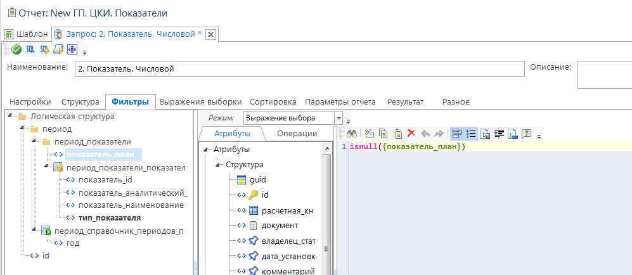Screen dimensions: 632x275
Task: Click the red X delete icon
Action: pyautogui.click(x=411, y=134)
